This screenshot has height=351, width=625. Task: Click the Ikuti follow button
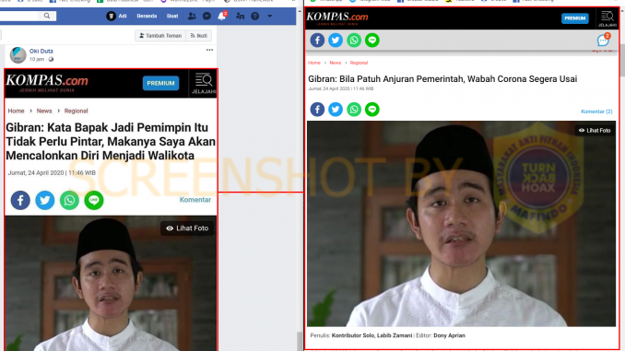coord(199,35)
